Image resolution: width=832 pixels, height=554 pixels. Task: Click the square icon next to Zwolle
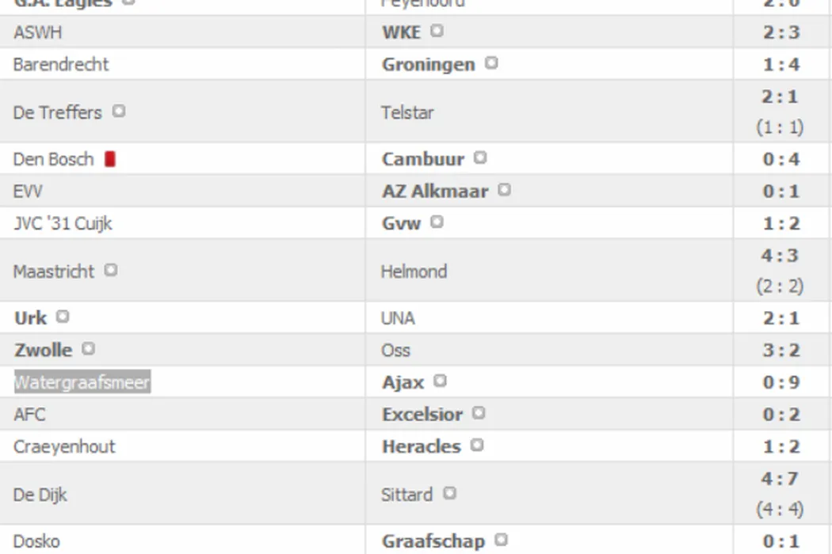point(88,349)
